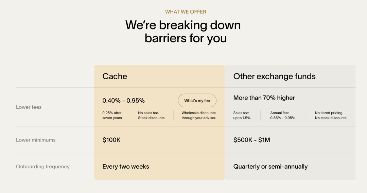This screenshot has height=193, width=367.
Task: Click the "More than 70% higher" text
Action: (264, 98)
